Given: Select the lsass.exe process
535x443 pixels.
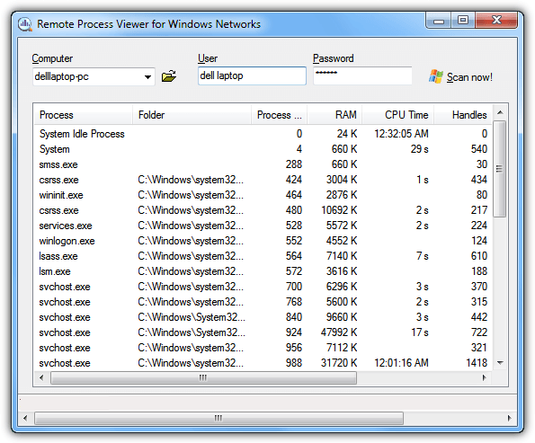Looking at the screenshot, I should [263, 256].
